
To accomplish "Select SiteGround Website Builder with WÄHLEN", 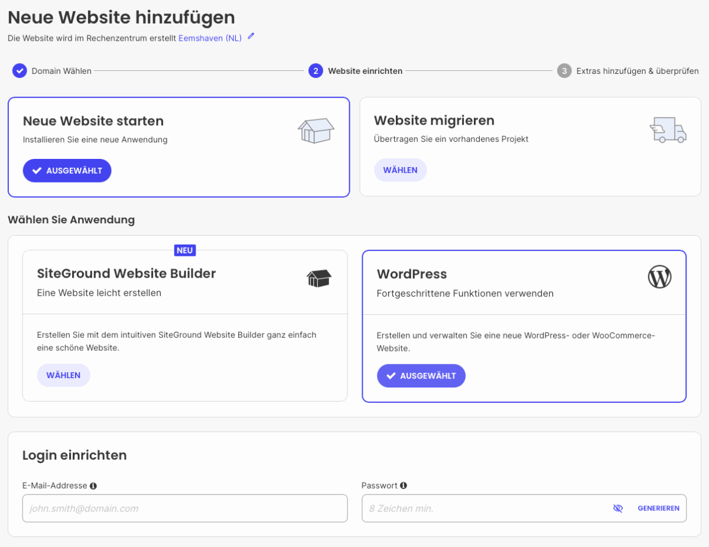I will click(63, 375).
